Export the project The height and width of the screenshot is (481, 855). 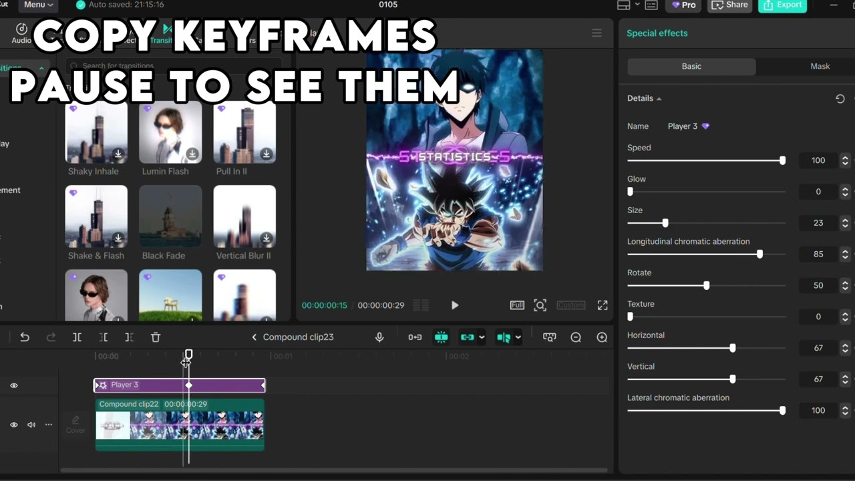pyautogui.click(x=782, y=5)
